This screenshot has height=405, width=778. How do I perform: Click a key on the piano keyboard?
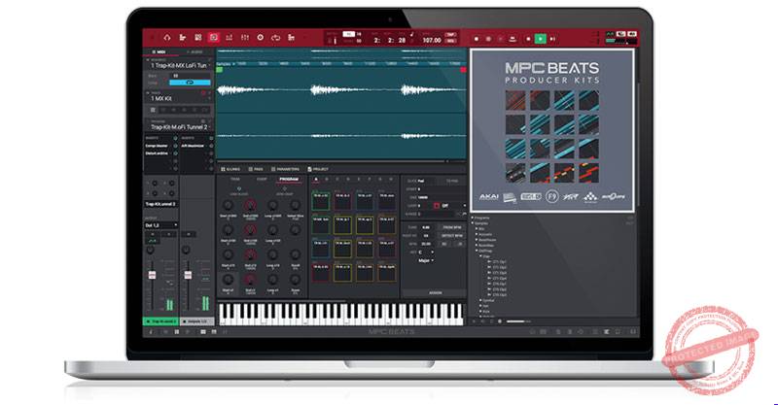[x=340, y=315]
